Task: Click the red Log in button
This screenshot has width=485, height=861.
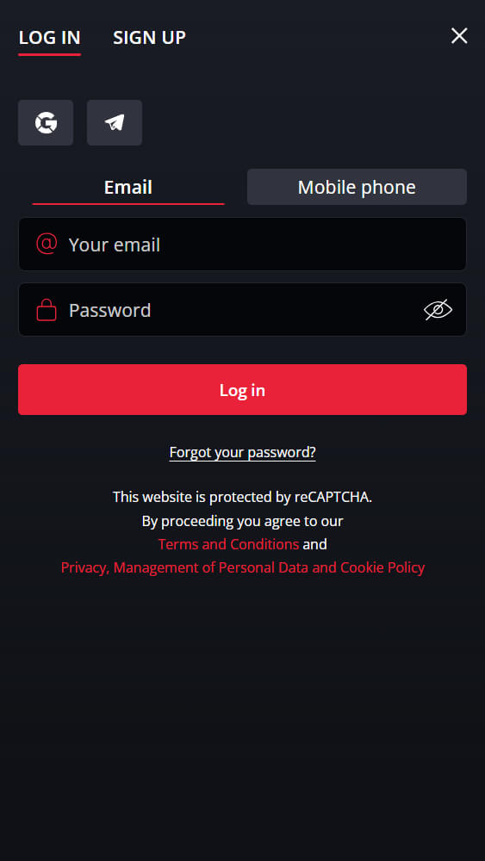Action: pyautogui.click(x=242, y=390)
